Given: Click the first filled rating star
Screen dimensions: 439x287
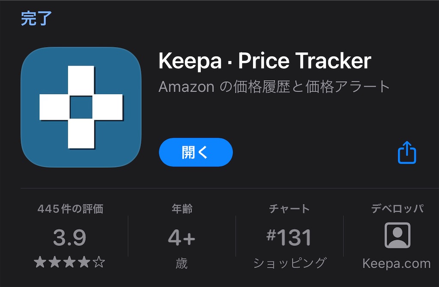Looking at the screenshot, I should (40, 263).
